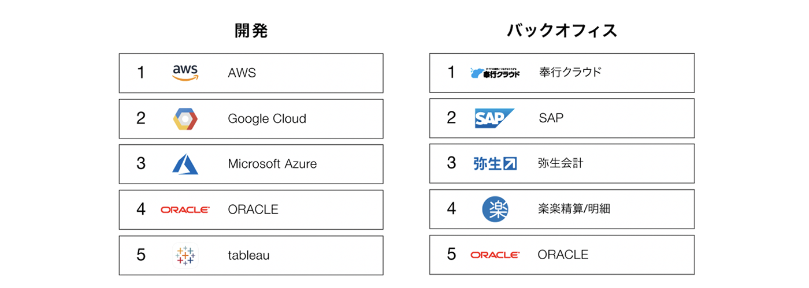Click the 奉行クラウド logo
Screen dimensions: 809x288
(x=495, y=72)
